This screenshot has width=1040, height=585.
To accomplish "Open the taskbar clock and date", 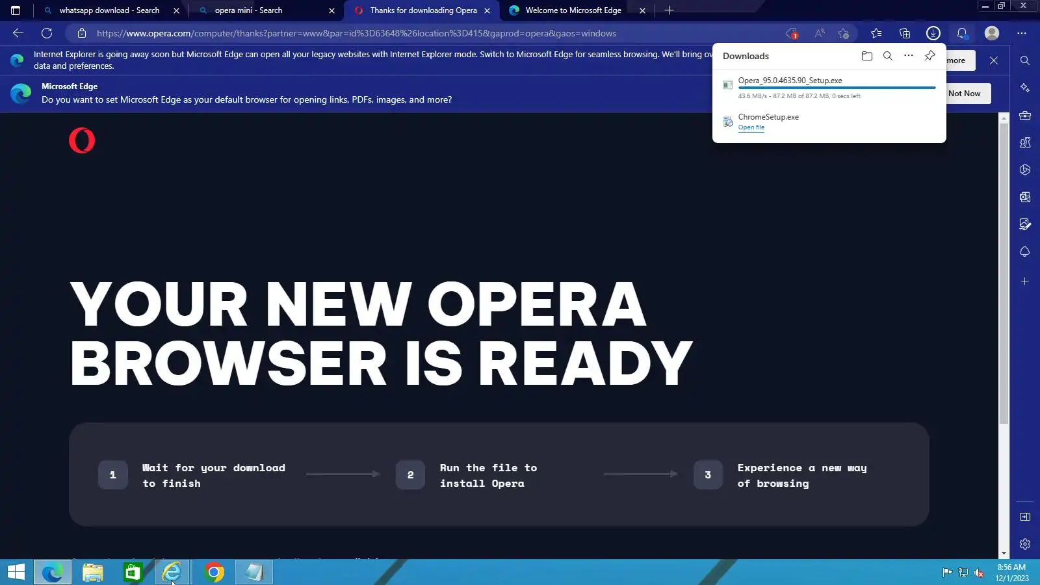I will (x=1011, y=573).
